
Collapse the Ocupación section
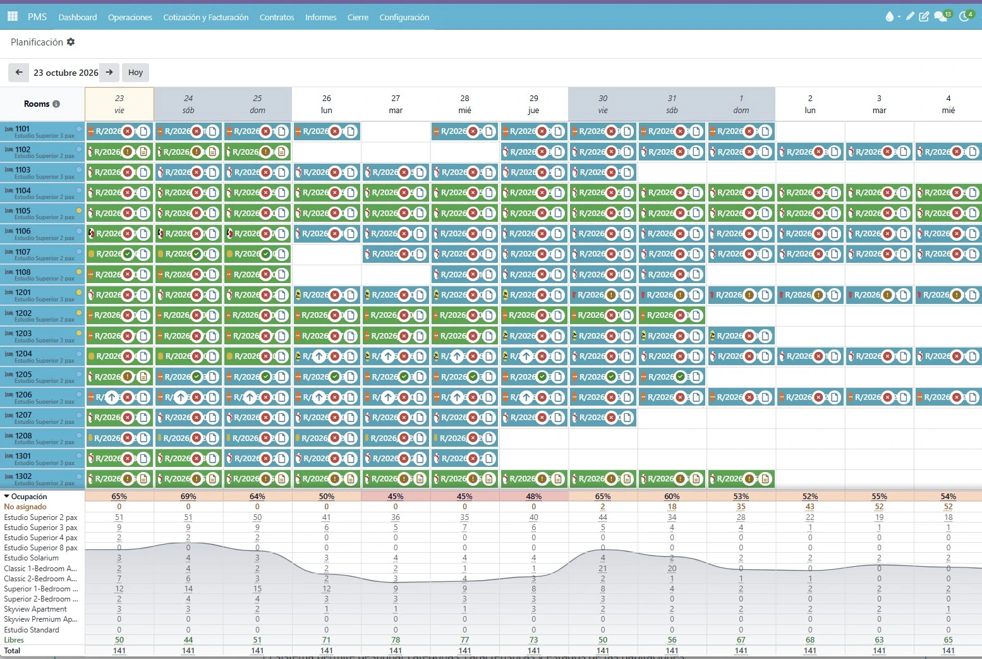[6, 497]
